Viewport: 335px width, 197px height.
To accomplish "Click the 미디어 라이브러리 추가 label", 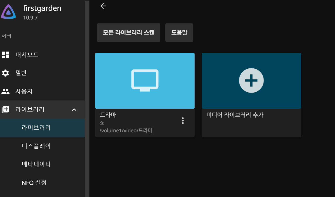I will click(235, 115).
